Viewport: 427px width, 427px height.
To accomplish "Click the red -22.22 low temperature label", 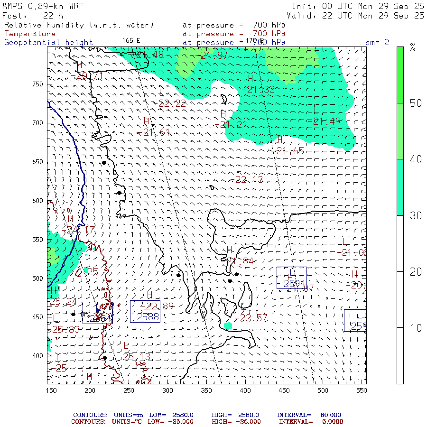I will 169,103.
